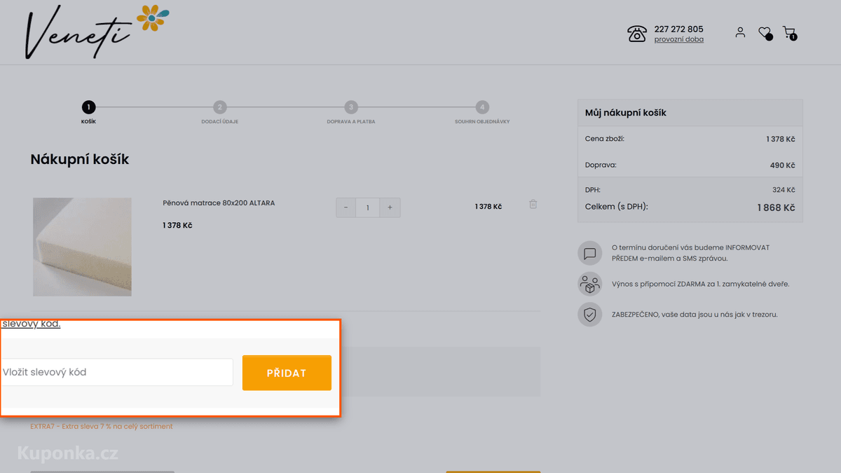The height and width of the screenshot is (473, 841).
Task: Delete the mattress with trash icon
Action: click(x=533, y=204)
